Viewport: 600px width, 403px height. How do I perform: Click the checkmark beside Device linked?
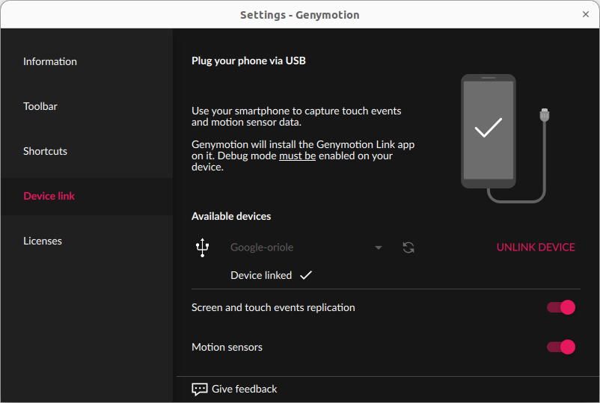(305, 275)
